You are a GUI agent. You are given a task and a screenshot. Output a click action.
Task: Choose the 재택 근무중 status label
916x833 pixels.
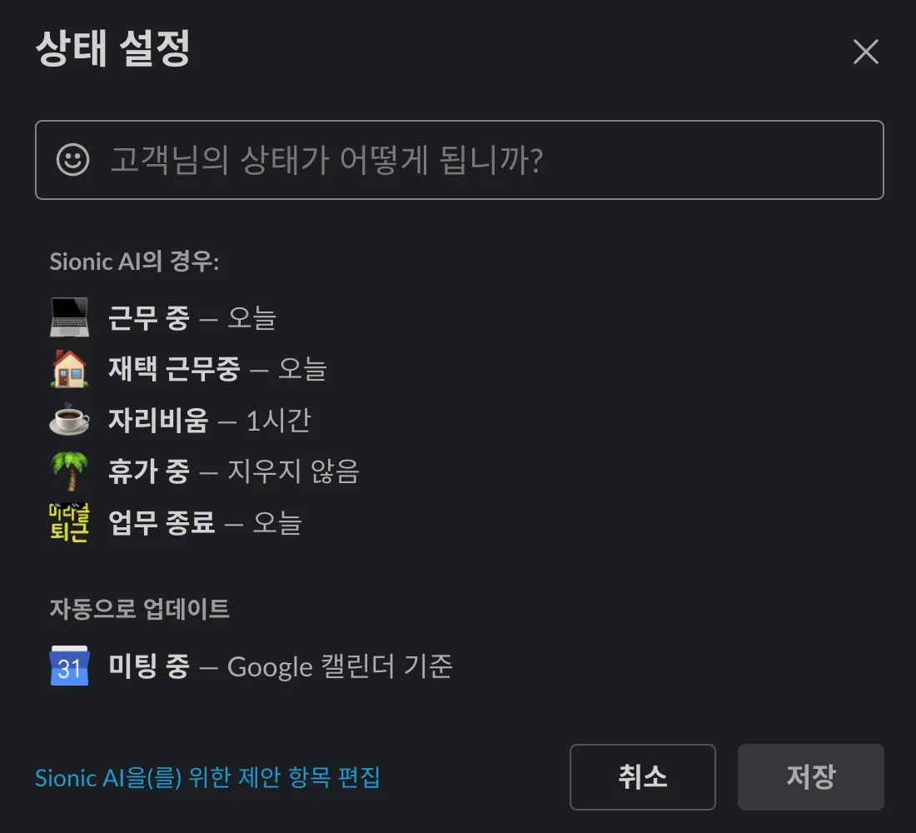click(x=174, y=369)
